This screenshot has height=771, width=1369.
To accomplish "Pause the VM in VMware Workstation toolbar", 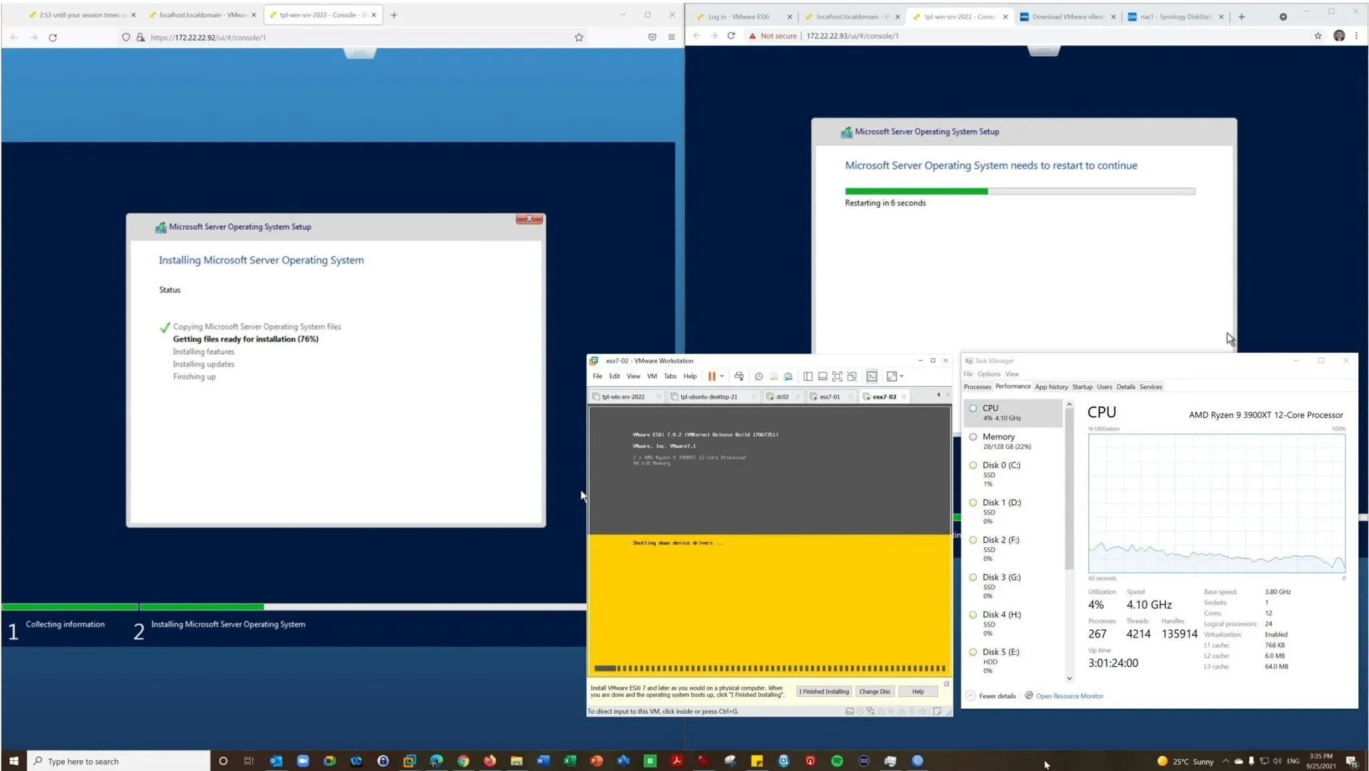I will (712, 376).
